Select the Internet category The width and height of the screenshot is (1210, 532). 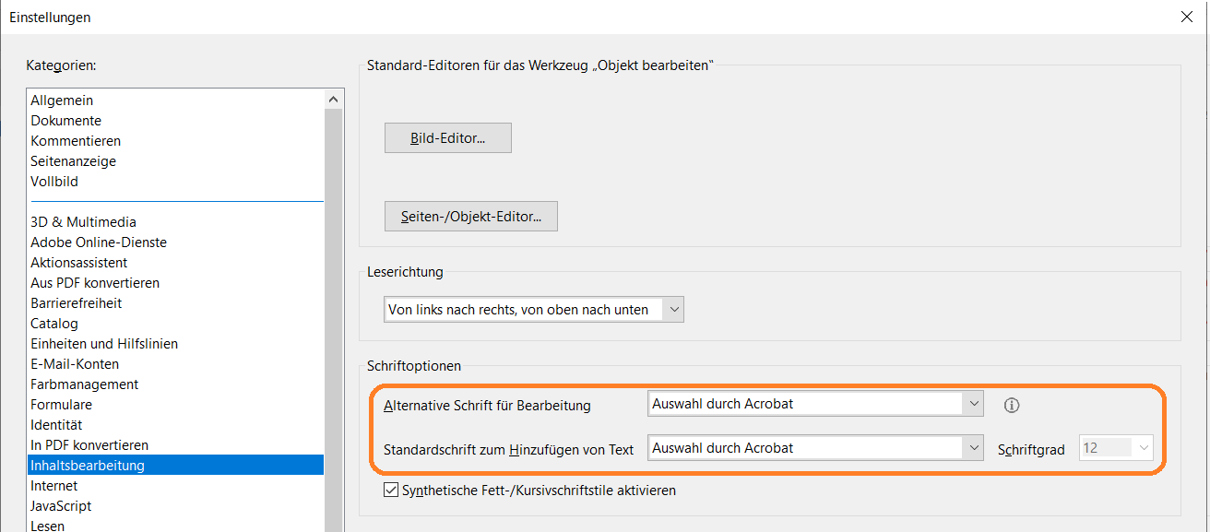point(53,485)
